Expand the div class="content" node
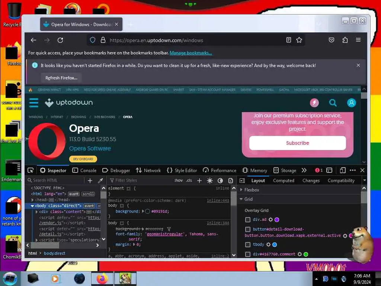The width and height of the screenshot is (381, 286). coord(36,212)
